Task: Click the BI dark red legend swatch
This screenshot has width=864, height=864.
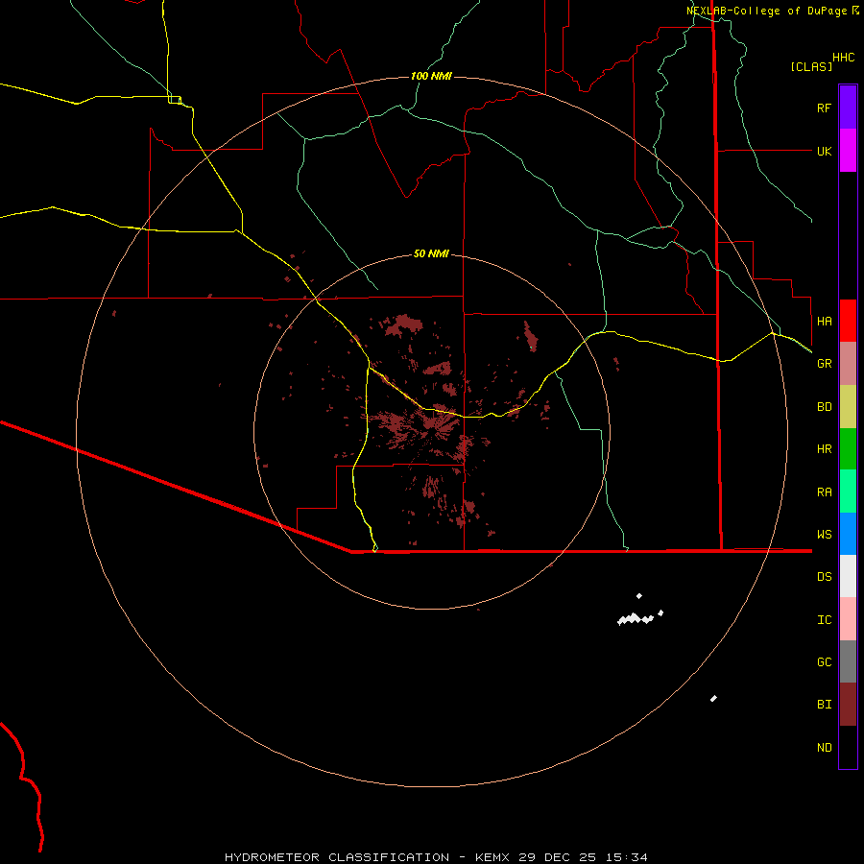Action: [848, 705]
